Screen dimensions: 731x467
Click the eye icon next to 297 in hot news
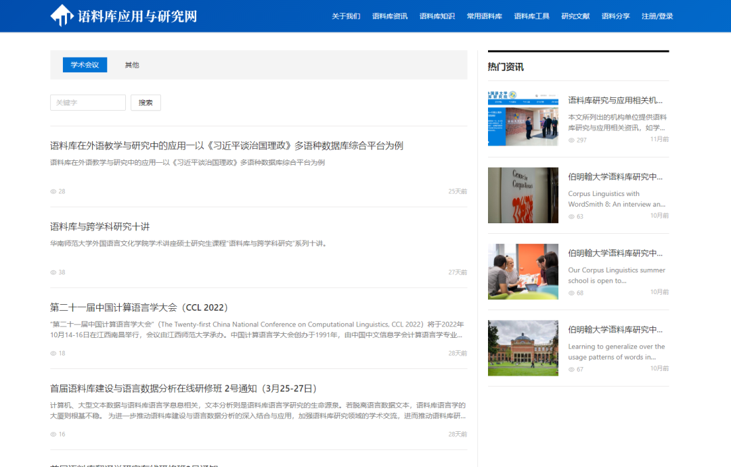click(x=571, y=141)
